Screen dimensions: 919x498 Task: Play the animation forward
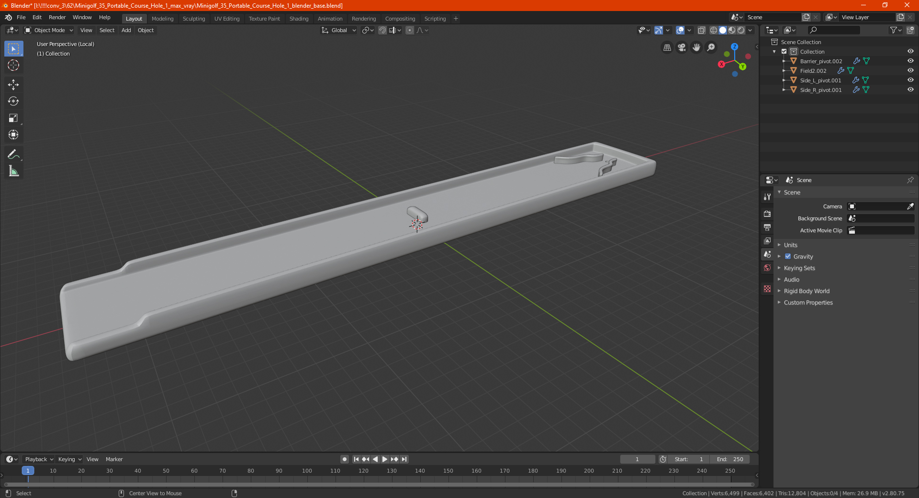click(x=385, y=459)
